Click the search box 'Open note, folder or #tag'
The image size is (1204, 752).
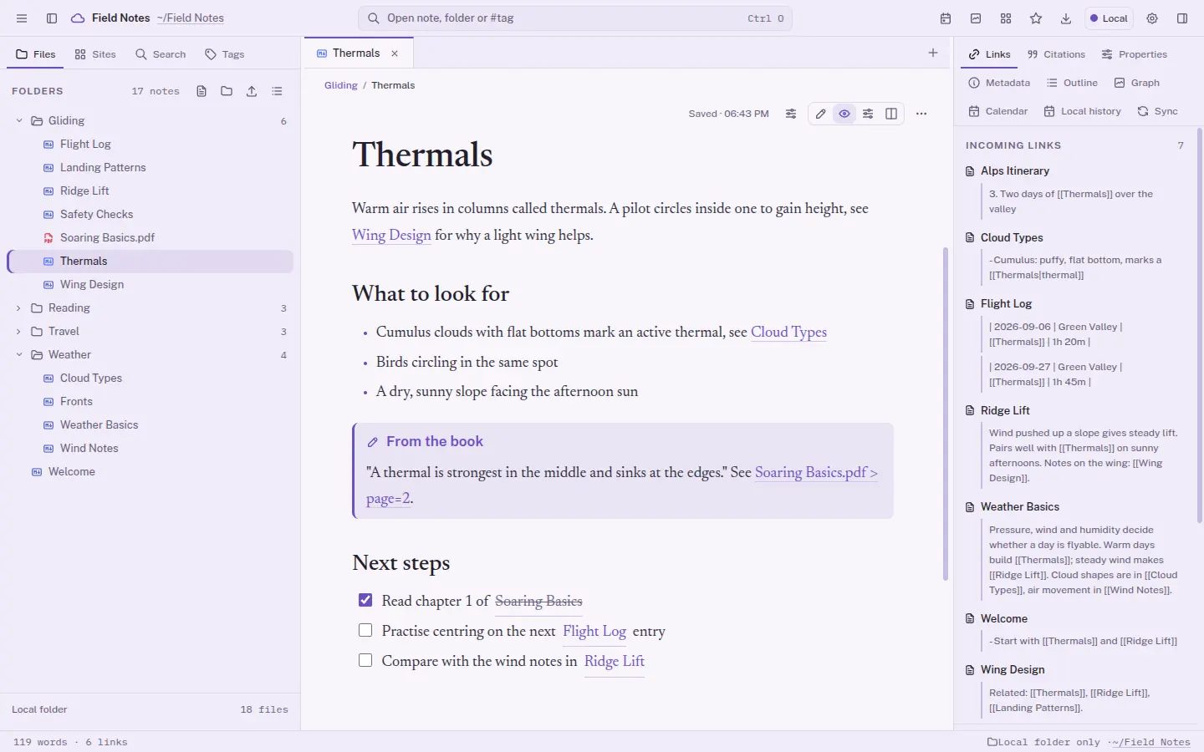click(x=575, y=18)
